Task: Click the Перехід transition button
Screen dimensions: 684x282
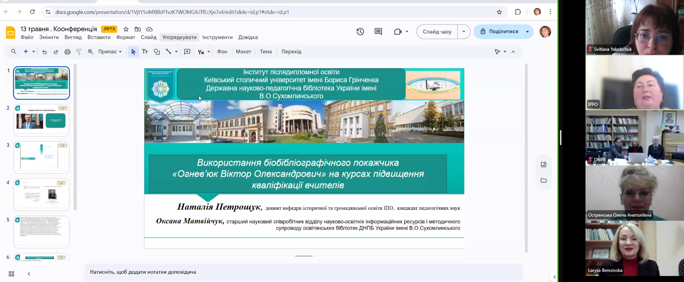Action: (291, 52)
